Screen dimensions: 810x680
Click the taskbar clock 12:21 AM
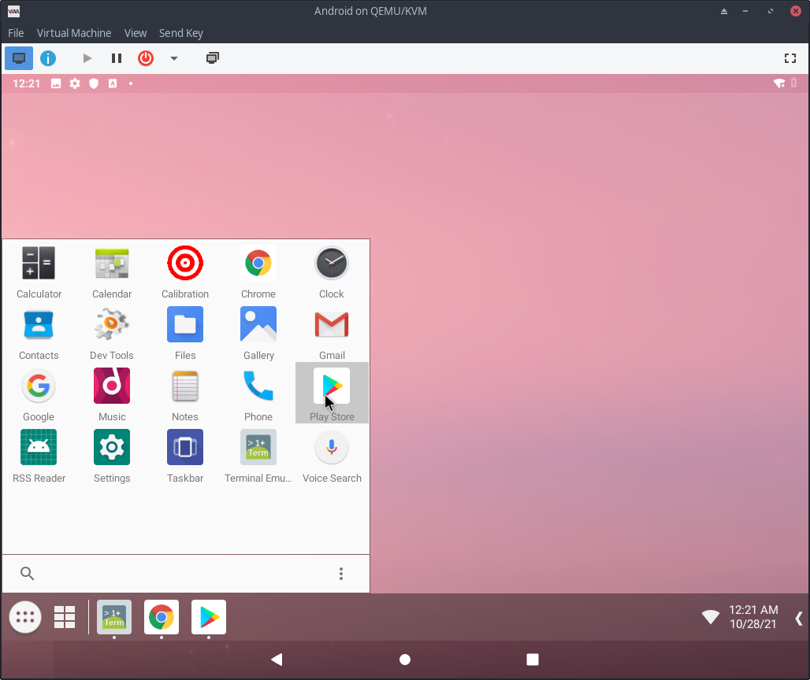(753, 610)
